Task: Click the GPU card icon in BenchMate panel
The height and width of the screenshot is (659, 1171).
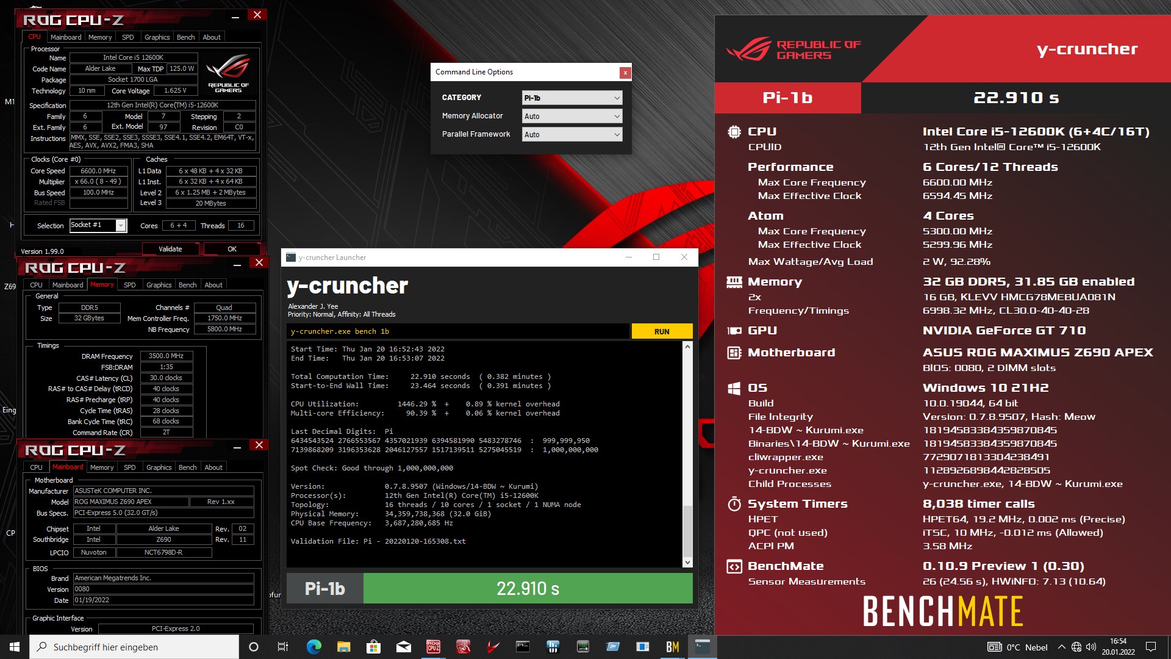Action: (734, 331)
